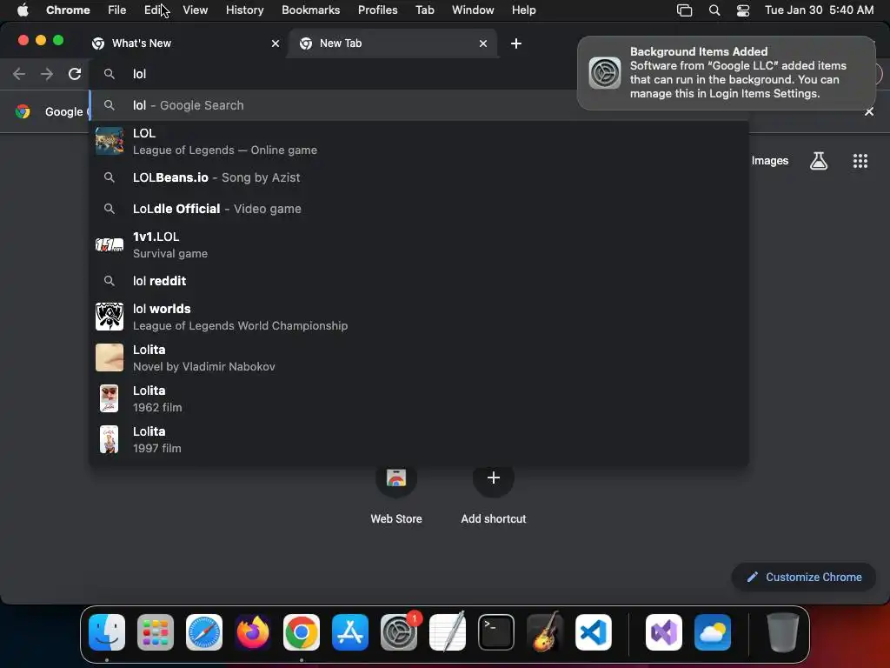
Task: Switch to the What's New tab
Action: pos(185,43)
